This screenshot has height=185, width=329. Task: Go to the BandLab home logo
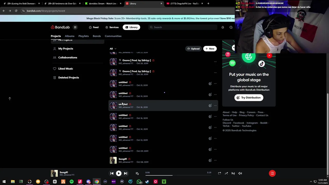point(60,27)
